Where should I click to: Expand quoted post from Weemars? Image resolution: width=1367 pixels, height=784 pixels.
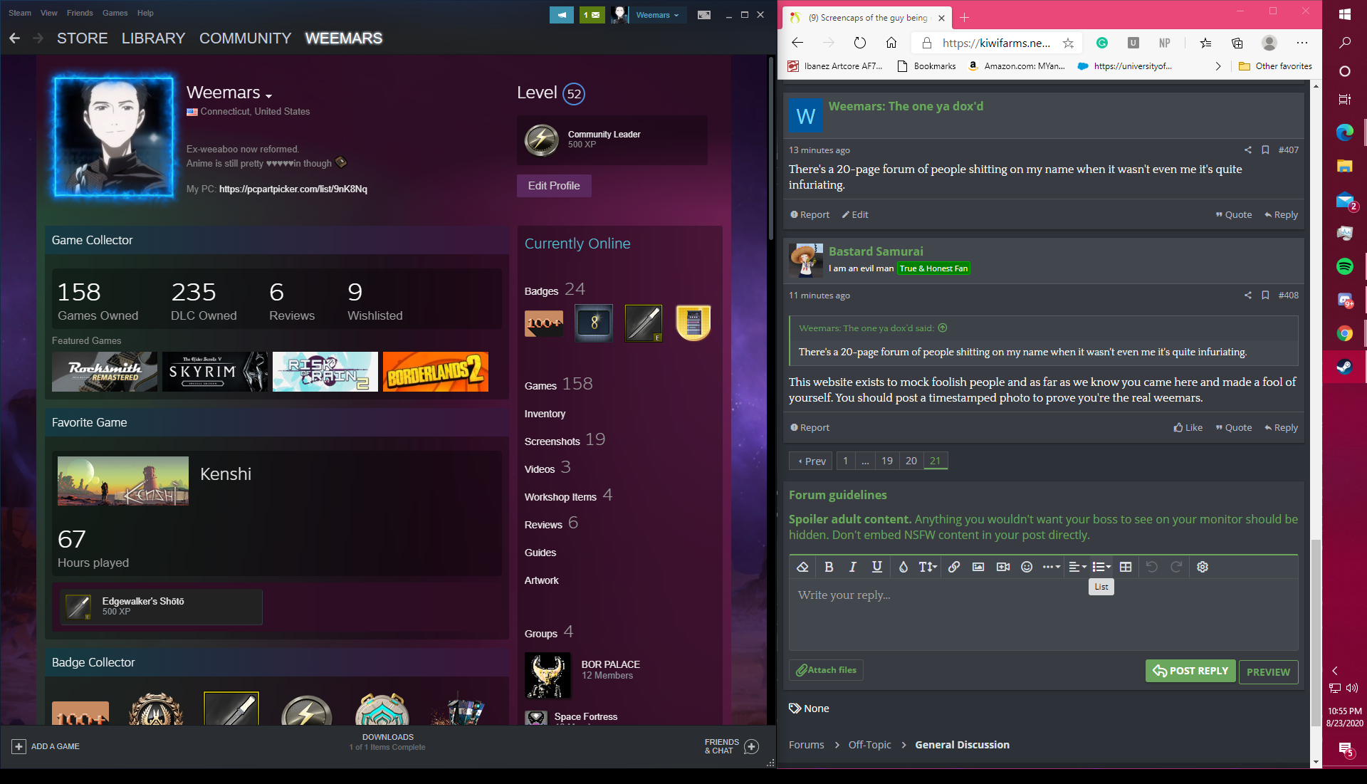[x=943, y=328]
